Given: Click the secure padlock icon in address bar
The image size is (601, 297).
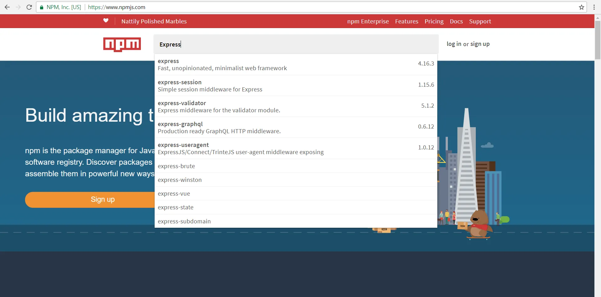Looking at the screenshot, I should click(x=42, y=7).
